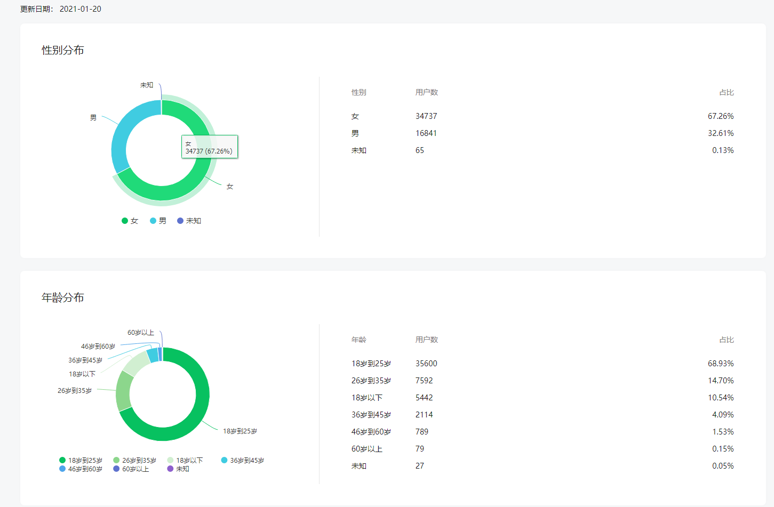Screen dimensions: 774x507
Task: Click the 26岁到35岁 callout label beside donut
Action: [x=75, y=391]
